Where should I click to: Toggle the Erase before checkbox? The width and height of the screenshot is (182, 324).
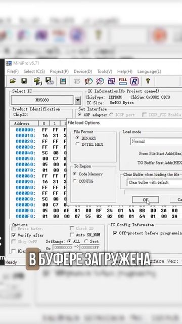click(14, 229)
